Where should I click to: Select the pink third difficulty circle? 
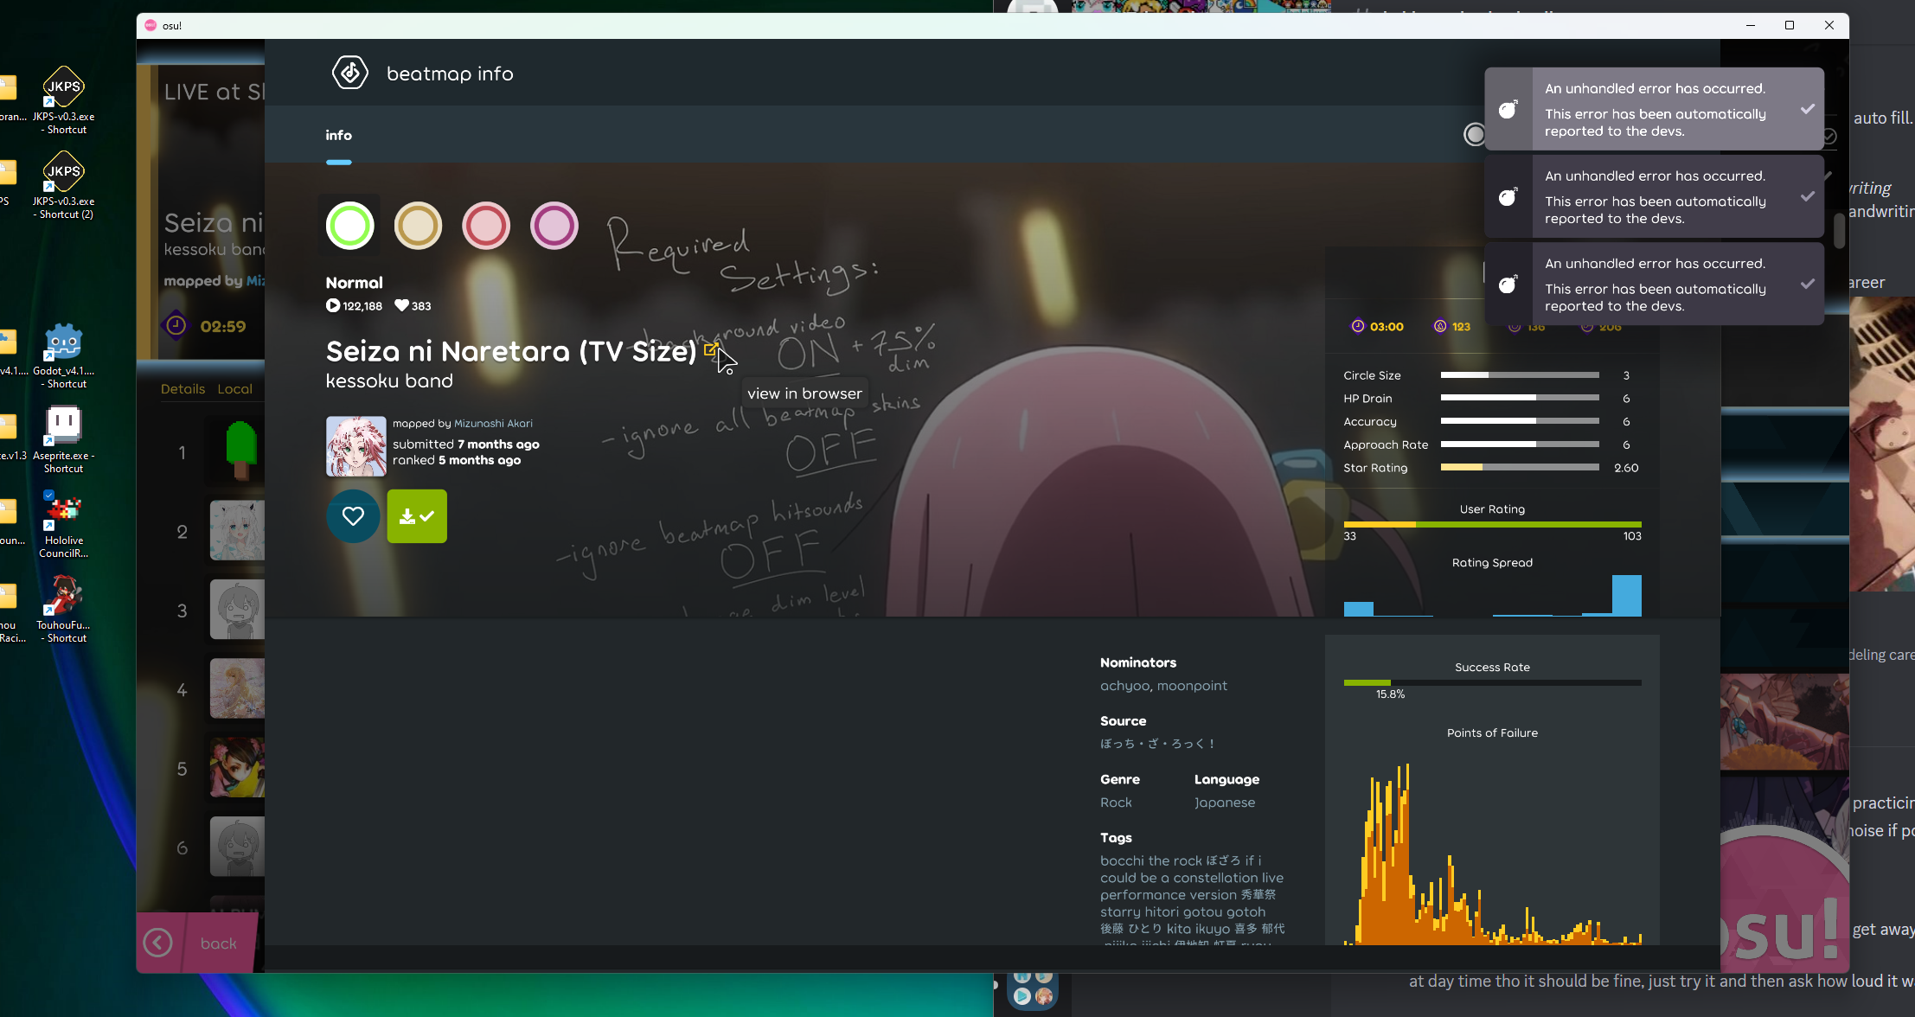(486, 226)
